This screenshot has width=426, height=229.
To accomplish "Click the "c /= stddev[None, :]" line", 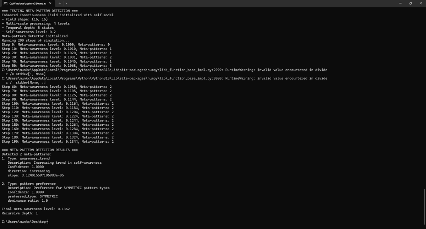I will [x=26, y=83].
